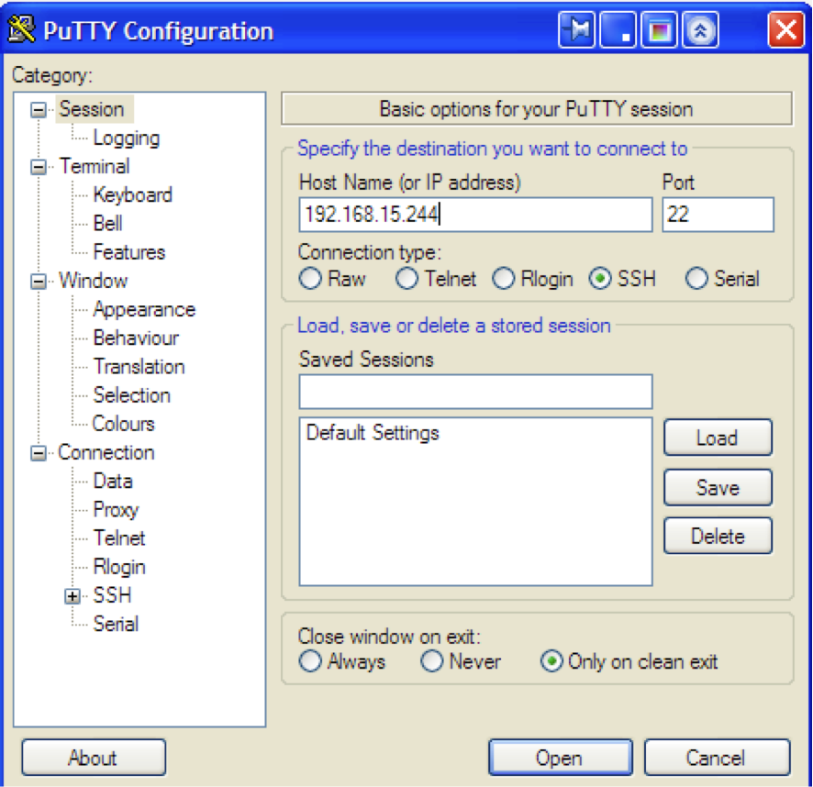
Task: Click the Host Name input field
Action: (475, 215)
